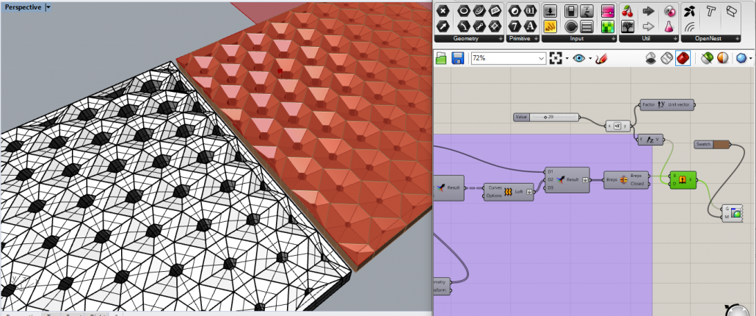756x316 pixels.
Task: Click the pink flask icon in the Util panel
Action: tap(669, 26)
